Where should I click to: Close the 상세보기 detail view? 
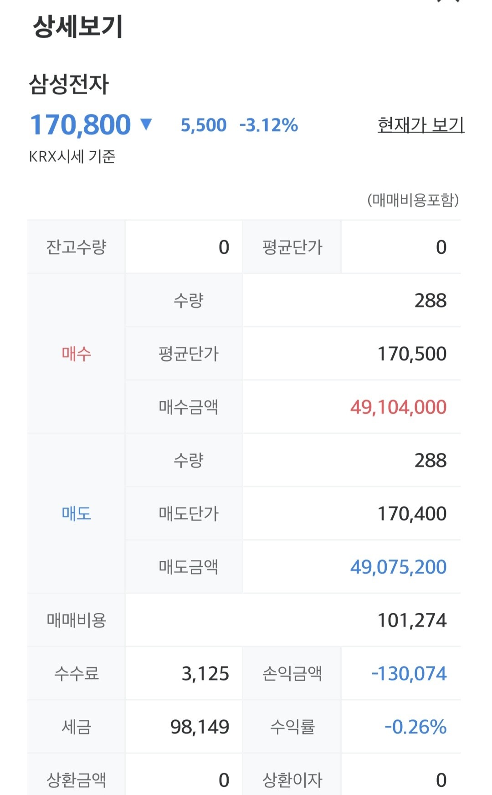click(447, 2)
